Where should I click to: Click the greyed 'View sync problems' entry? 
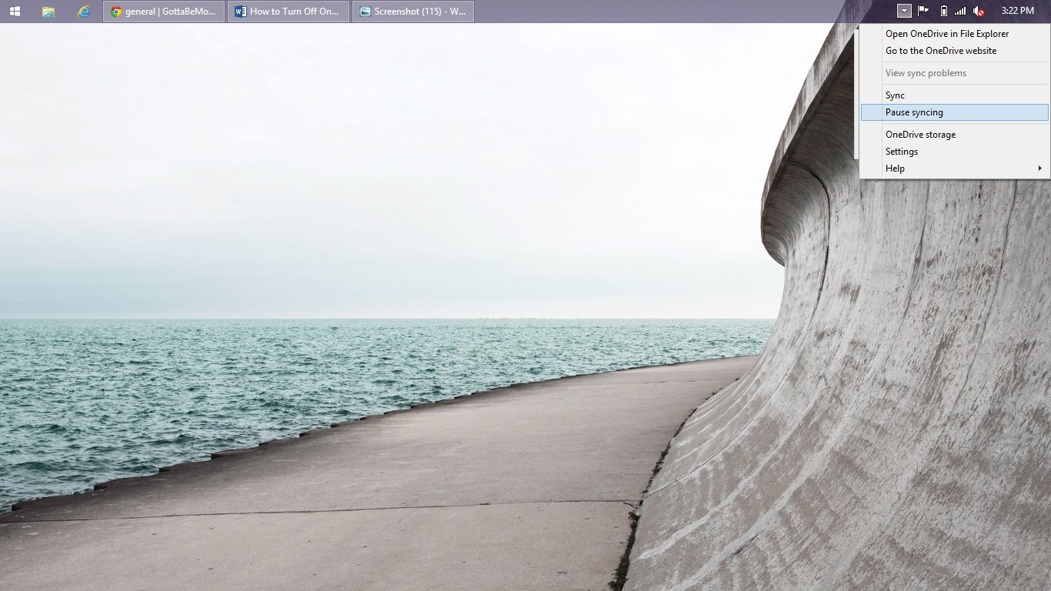(x=954, y=73)
